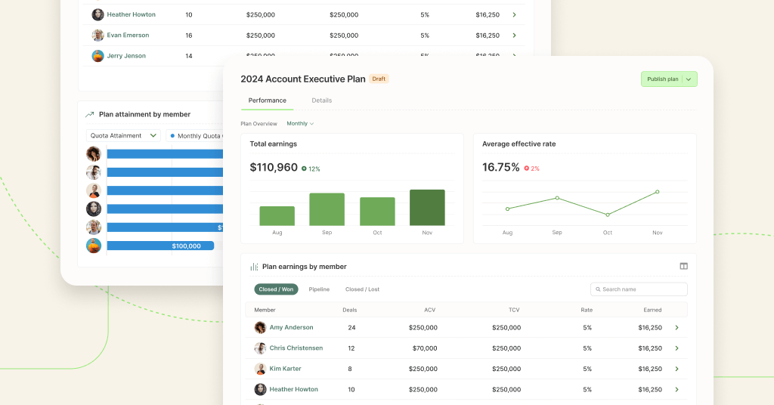Switch to the Performance tab

click(x=267, y=100)
